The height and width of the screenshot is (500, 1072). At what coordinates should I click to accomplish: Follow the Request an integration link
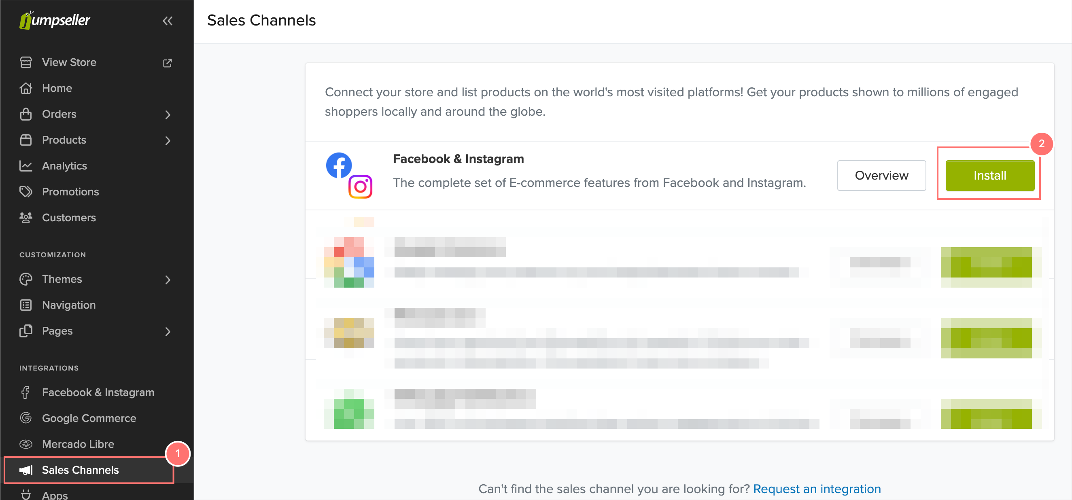[817, 489]
